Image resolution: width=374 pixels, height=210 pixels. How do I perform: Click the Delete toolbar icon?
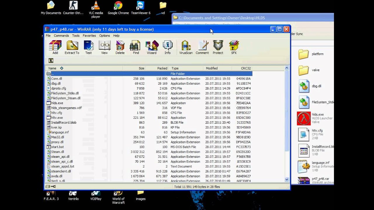(x=120, y=48)
